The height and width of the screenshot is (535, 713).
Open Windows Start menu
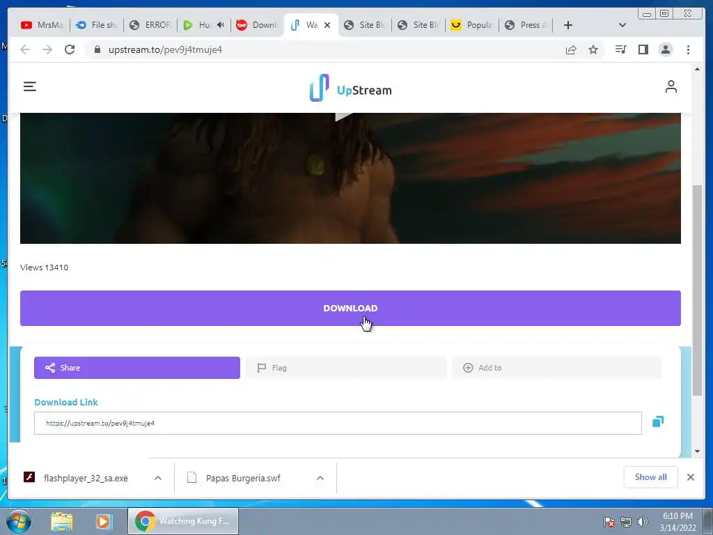pyautogui.click(x=19, y=521)
